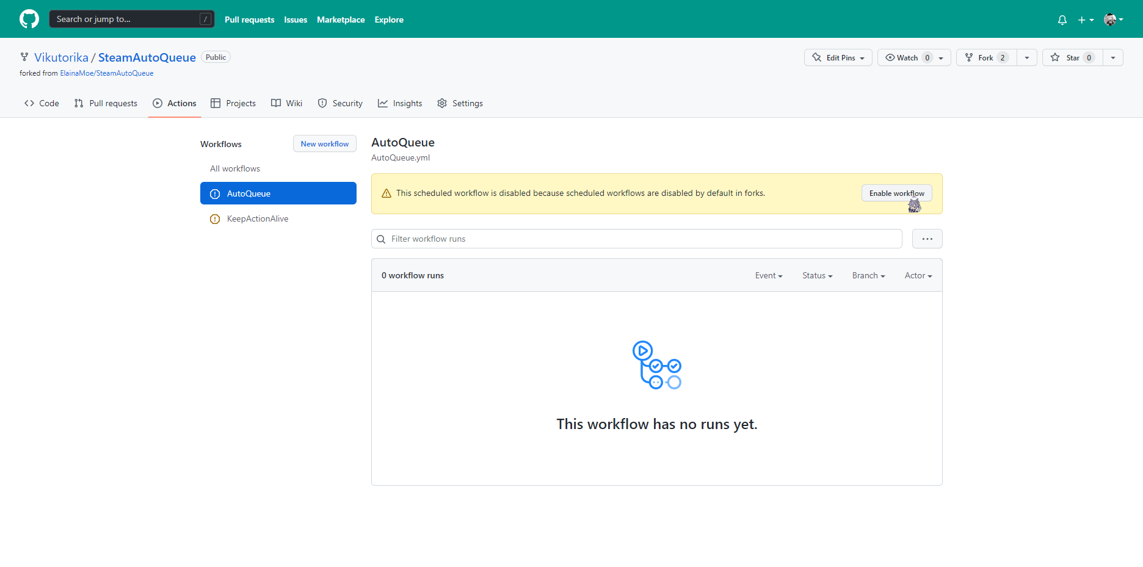The height and width of the screenshot is (567, 1143).
Task: Expand the Event filter dropdown
Action: pyautogui.click(x=768, y=276)
